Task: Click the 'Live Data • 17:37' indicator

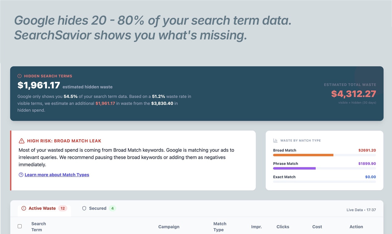Action: coord(361,210)
